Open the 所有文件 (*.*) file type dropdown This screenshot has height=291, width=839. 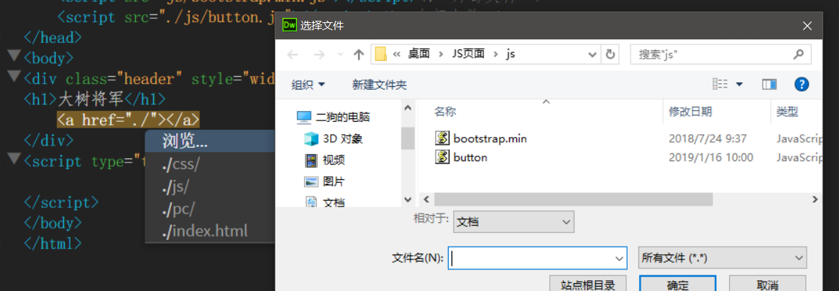point(723,258)
